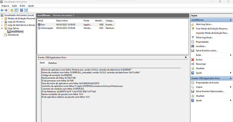Open the Exibir menu in menu bar

22,6
